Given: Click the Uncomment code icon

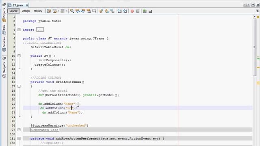Looking at the screenshot, I should pyautogui.click(x=150, y=11).
